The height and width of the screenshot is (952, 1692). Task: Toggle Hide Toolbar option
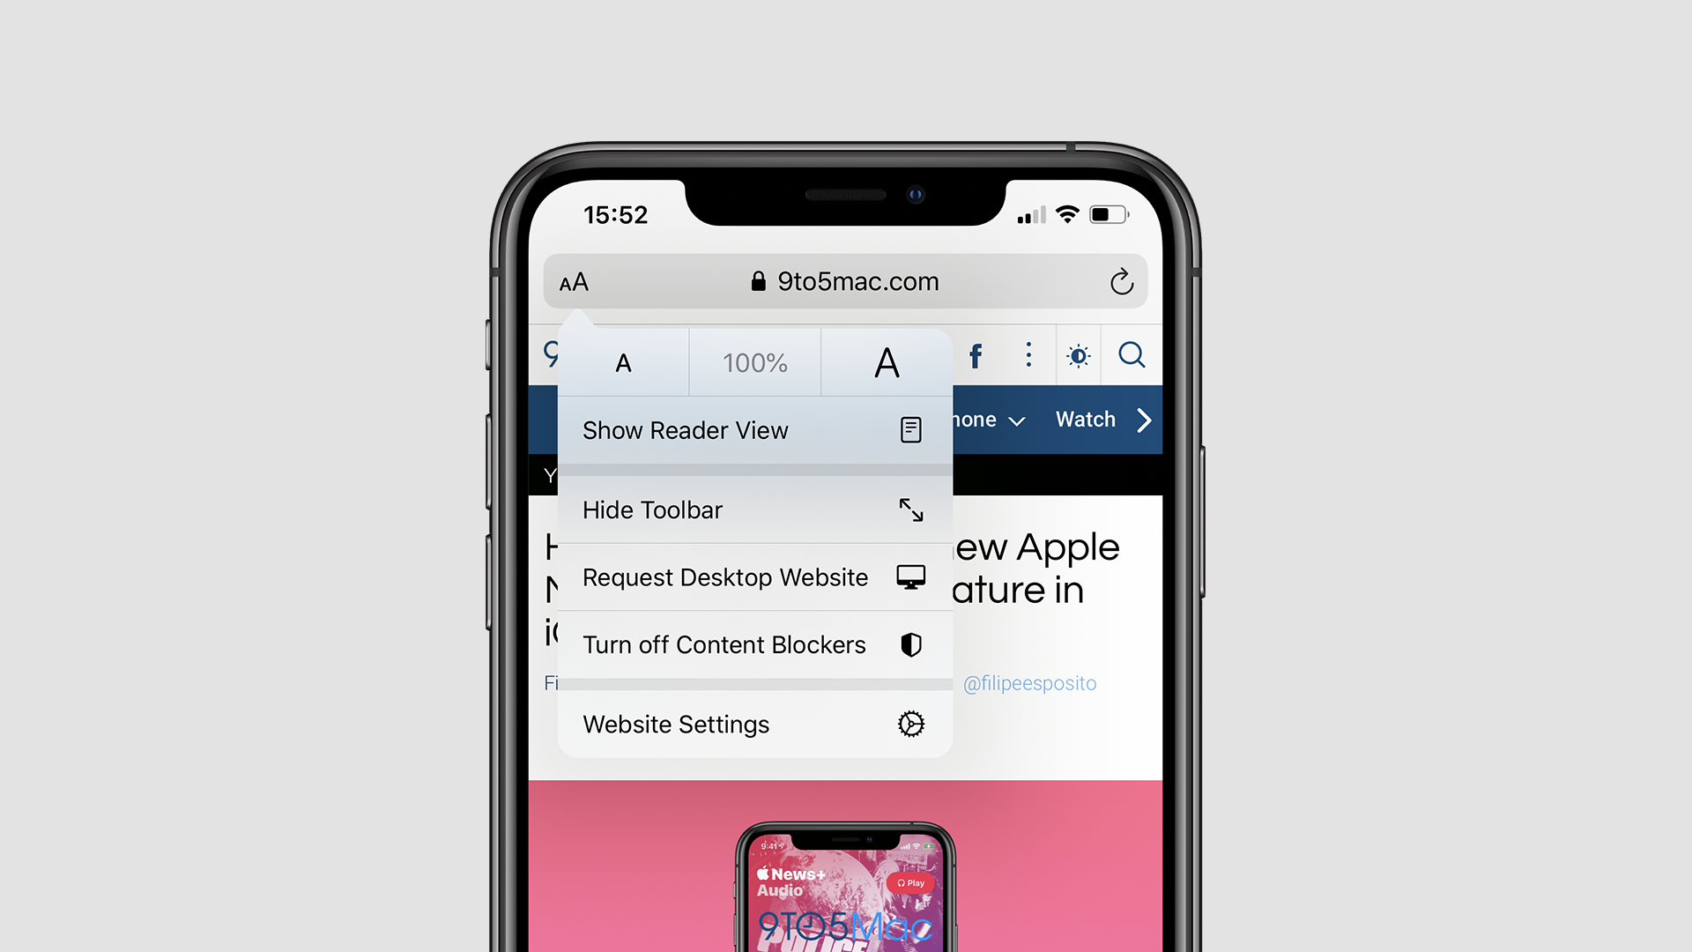tap(751, 509)
